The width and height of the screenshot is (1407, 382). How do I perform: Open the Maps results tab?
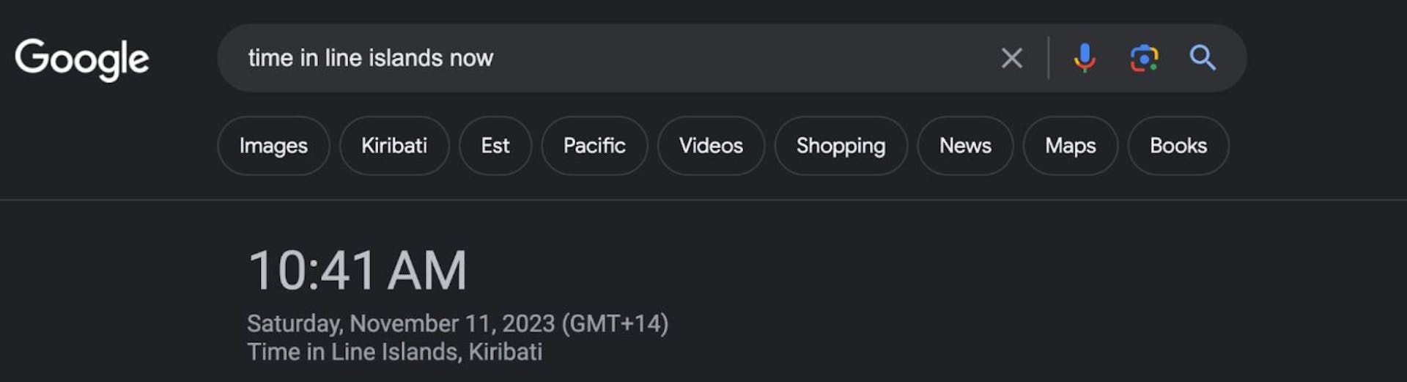click(1070, 146)
